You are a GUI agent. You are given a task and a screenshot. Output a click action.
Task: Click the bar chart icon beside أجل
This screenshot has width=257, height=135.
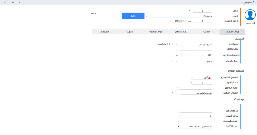tap(210, 78)
